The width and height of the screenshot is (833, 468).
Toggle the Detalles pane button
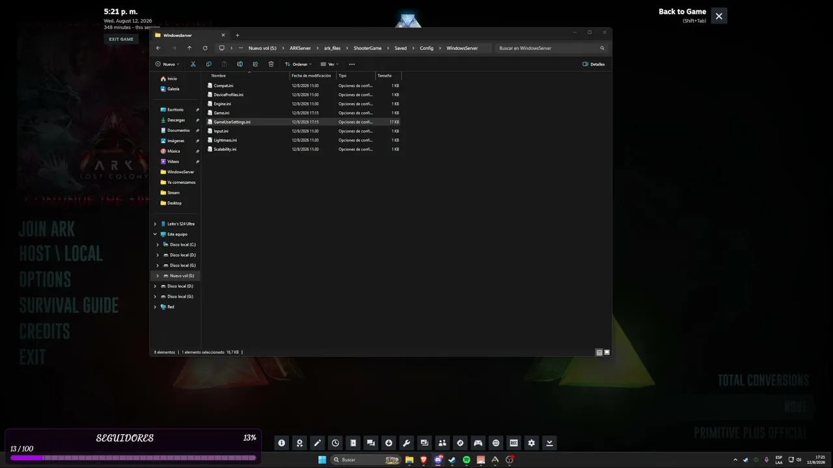594,64
